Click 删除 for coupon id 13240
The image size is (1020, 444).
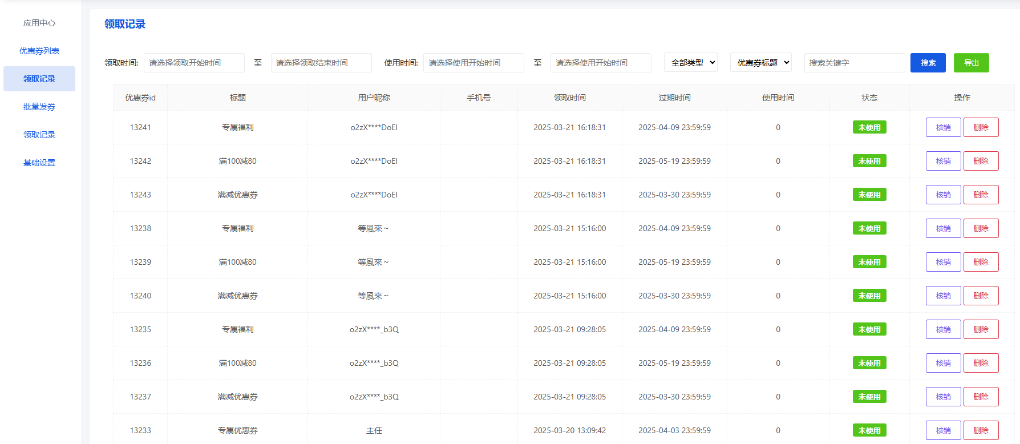[x=981, y=296]
